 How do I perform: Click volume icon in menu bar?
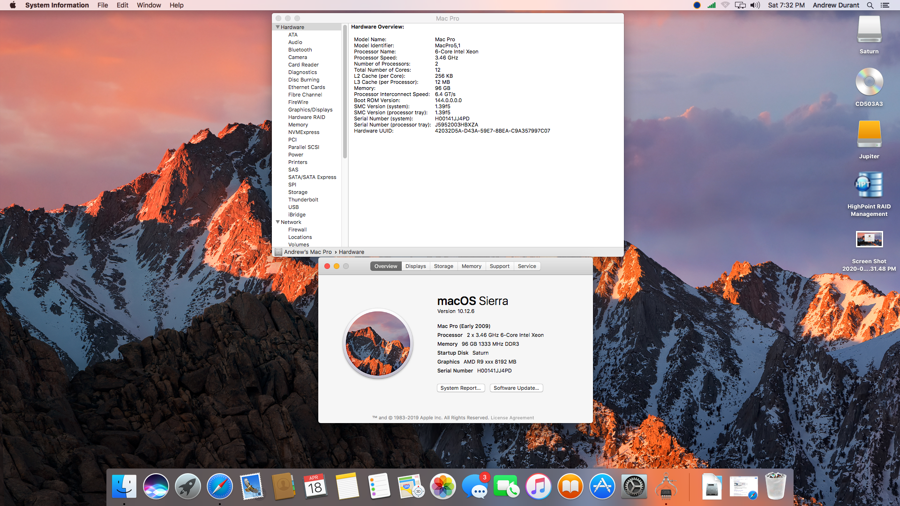tap(755, 5)
